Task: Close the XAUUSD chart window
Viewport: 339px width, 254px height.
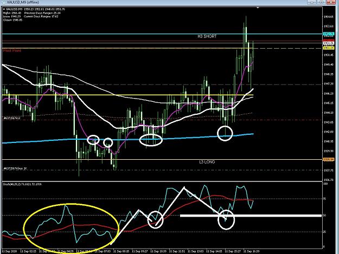Action: click(x=331, y=2)
